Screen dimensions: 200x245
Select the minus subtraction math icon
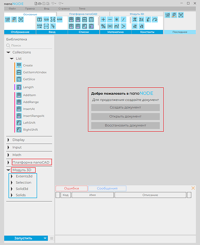click(x=110, y=20)
